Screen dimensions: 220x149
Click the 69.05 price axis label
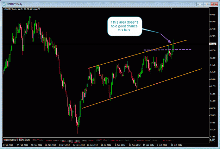213,14
